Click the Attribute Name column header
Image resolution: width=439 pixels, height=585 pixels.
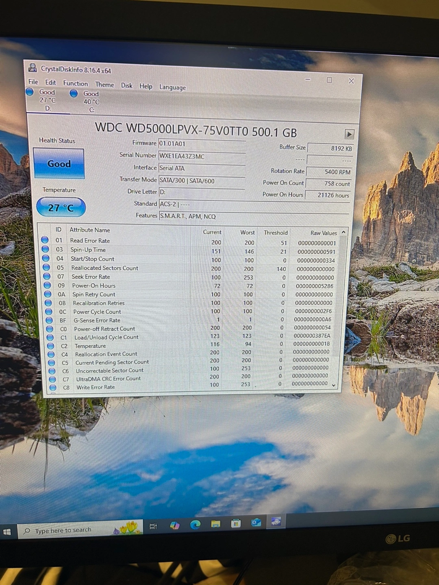(89, 230)
